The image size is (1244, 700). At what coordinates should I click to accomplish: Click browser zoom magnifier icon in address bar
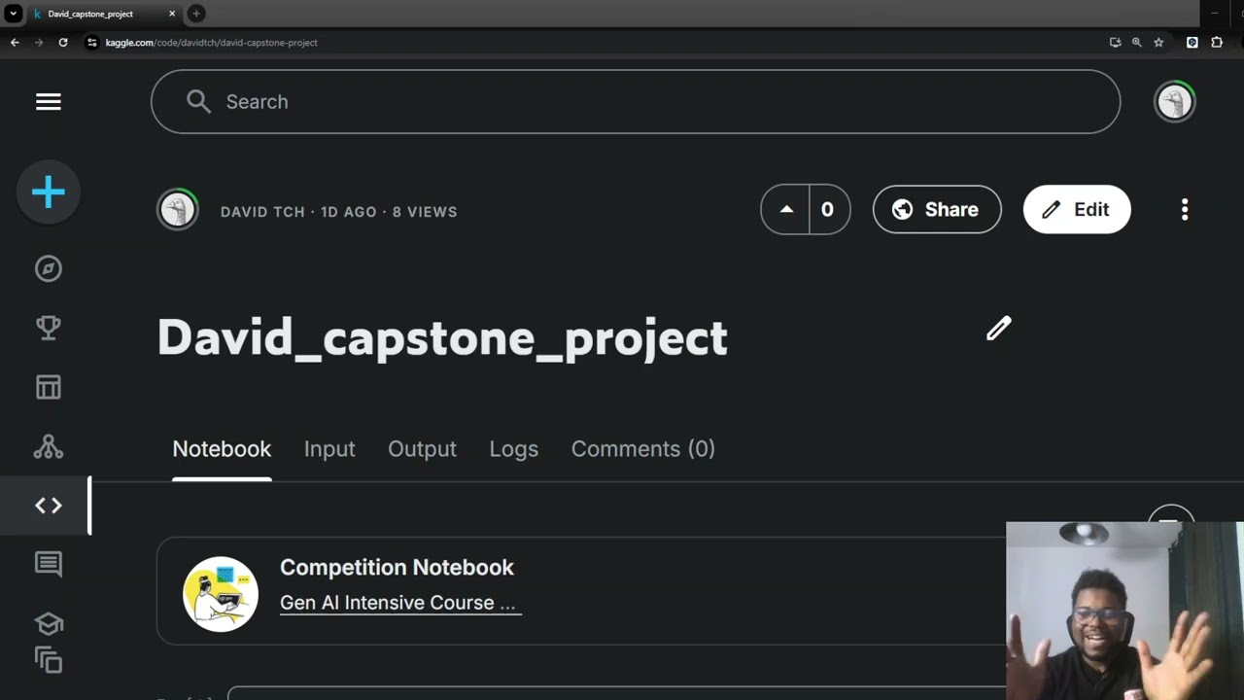tap(1136, 43)
